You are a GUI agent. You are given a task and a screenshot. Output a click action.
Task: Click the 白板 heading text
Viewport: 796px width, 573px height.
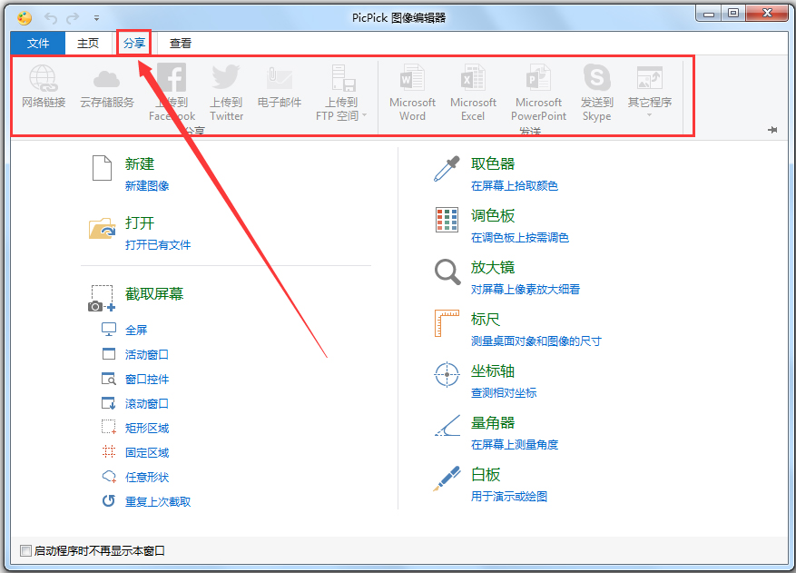coord(486,474)
